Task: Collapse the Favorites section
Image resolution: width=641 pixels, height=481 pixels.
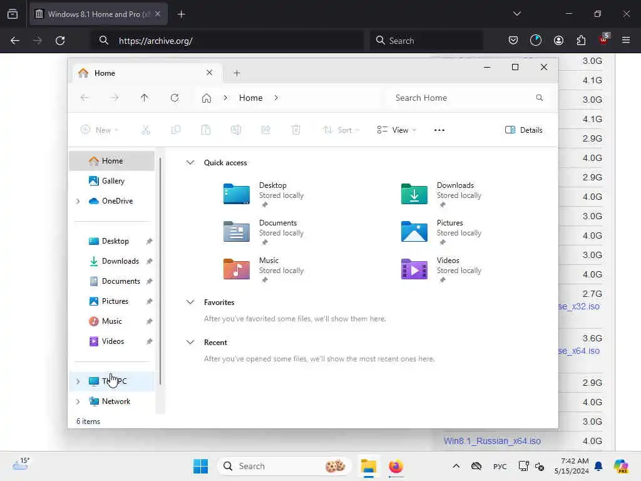Action: tap(190, 303)
